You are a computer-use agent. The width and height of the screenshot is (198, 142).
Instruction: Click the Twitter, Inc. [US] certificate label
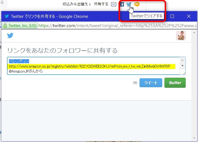(x=22, y=25)
